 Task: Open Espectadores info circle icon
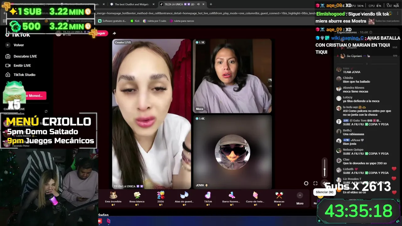371,32
